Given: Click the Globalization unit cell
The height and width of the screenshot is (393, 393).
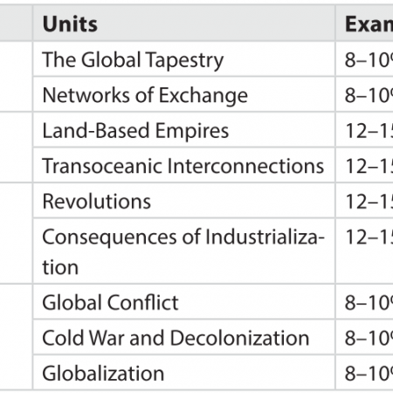Looking at the screenshot, I should pos(184,373).
